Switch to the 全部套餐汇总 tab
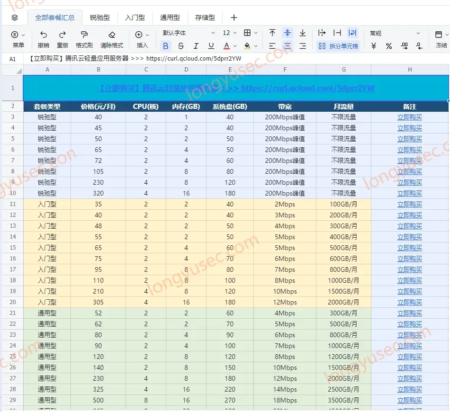This screenshot has height=412, width=450. [x=55, y=18]
